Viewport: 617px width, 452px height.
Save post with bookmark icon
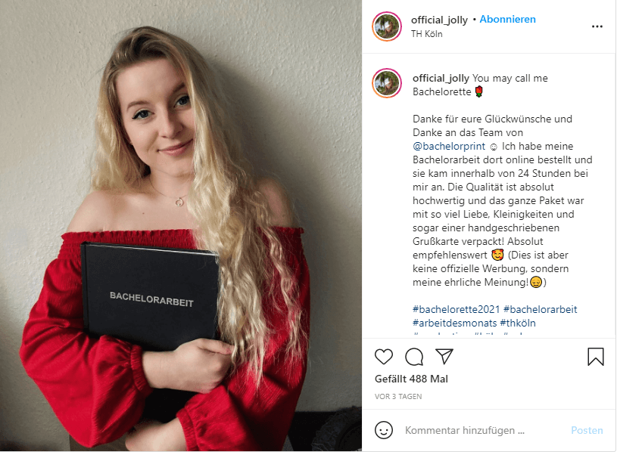pos(595,357)
